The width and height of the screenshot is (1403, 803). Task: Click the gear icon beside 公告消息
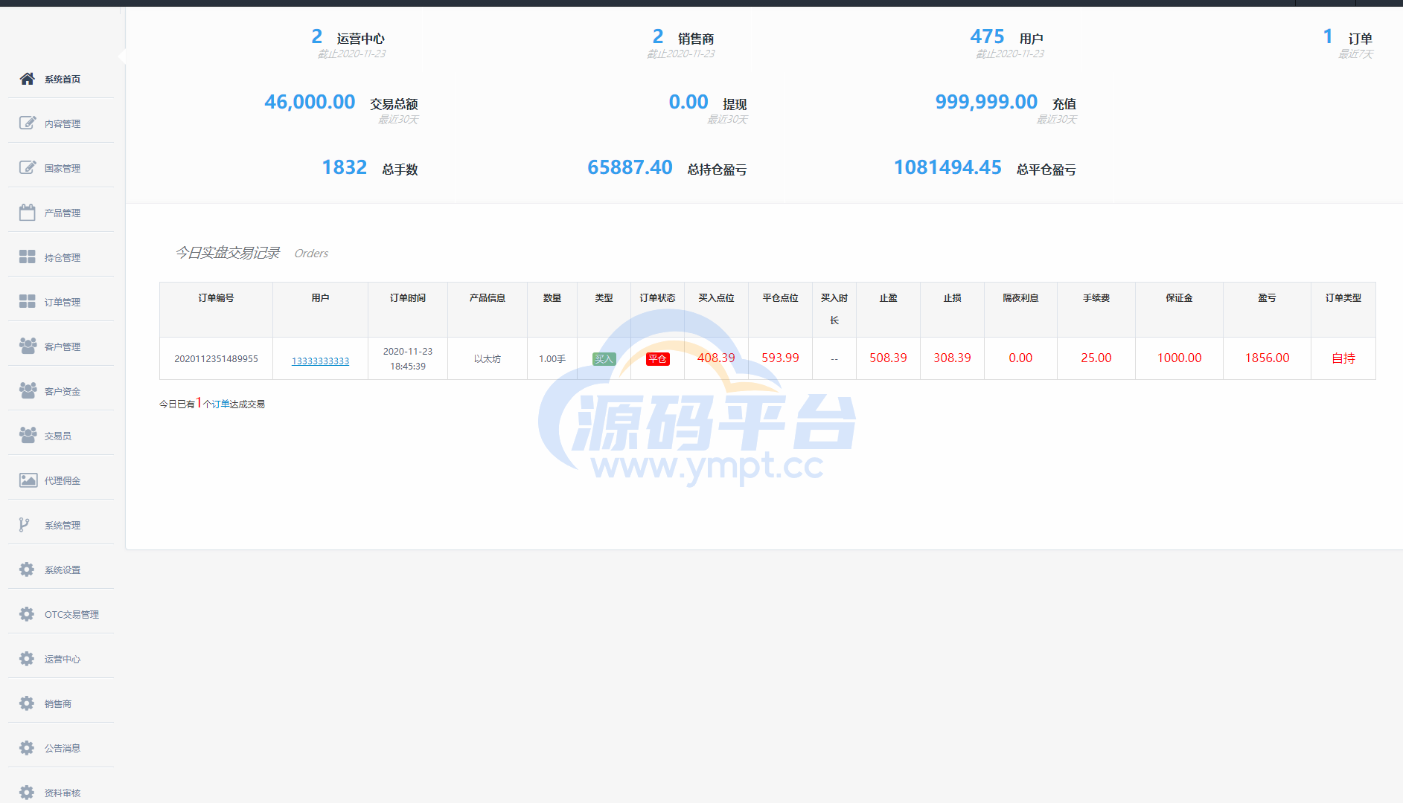pyautogui.click(x=27, y=748)
